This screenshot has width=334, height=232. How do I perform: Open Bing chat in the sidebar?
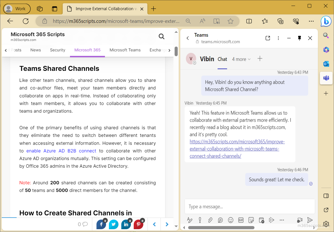click(326, 21)
